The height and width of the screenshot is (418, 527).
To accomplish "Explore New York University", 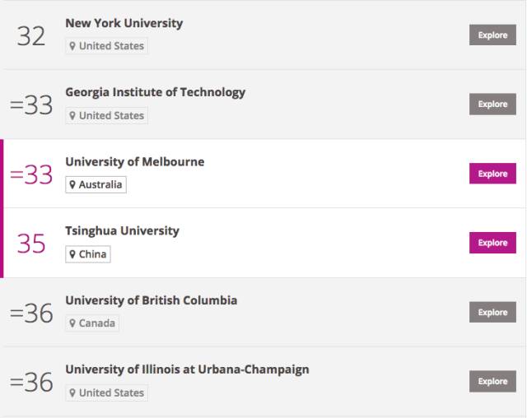I will click(x=492, y=35).
